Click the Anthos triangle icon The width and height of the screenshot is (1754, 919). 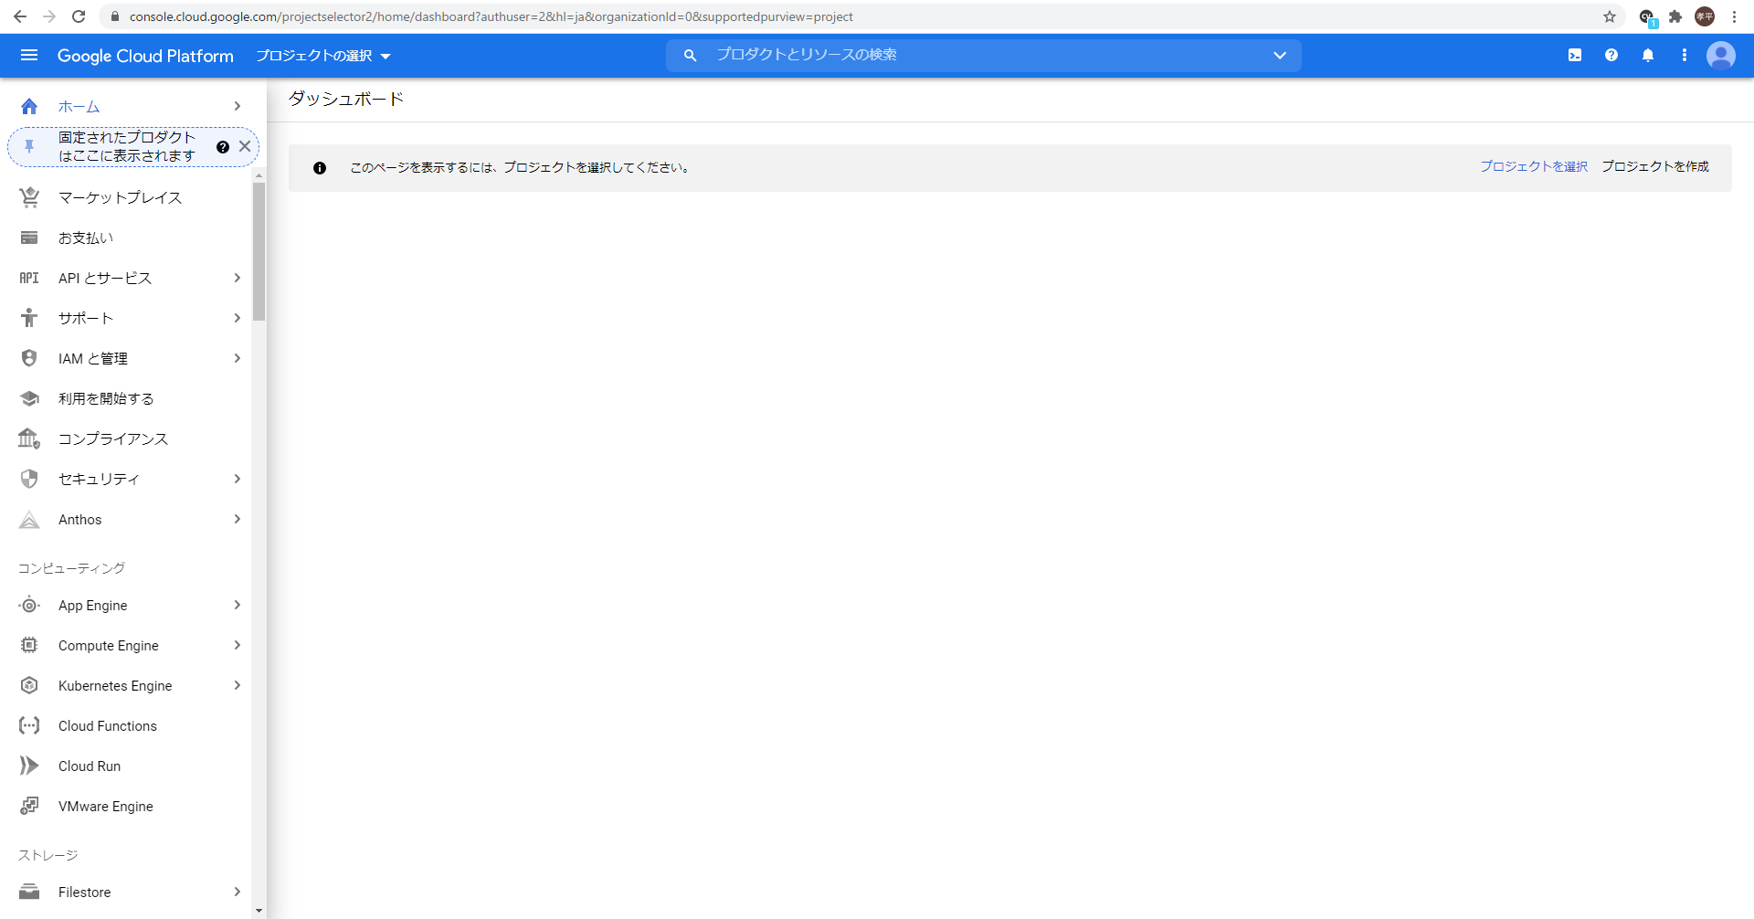point(29,519)
